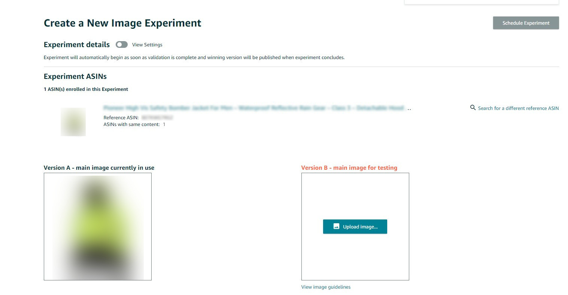Click the Experiment ASINs heading
Screen dimensions: 568x295
coord(75,76)
